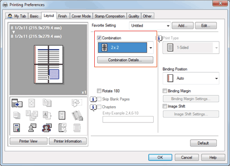Toggle the Skip Blank Pages checkbox

99,99
